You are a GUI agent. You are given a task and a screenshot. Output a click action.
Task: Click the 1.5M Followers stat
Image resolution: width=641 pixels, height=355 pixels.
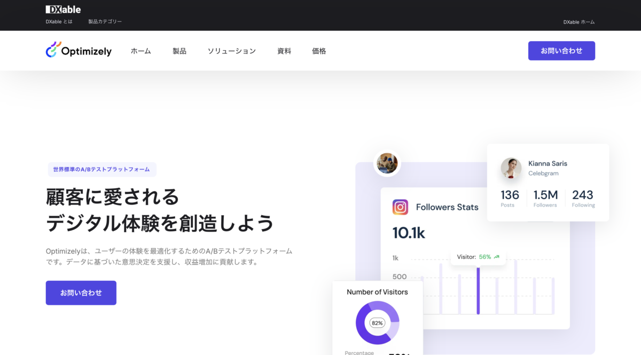click(545, 198)
